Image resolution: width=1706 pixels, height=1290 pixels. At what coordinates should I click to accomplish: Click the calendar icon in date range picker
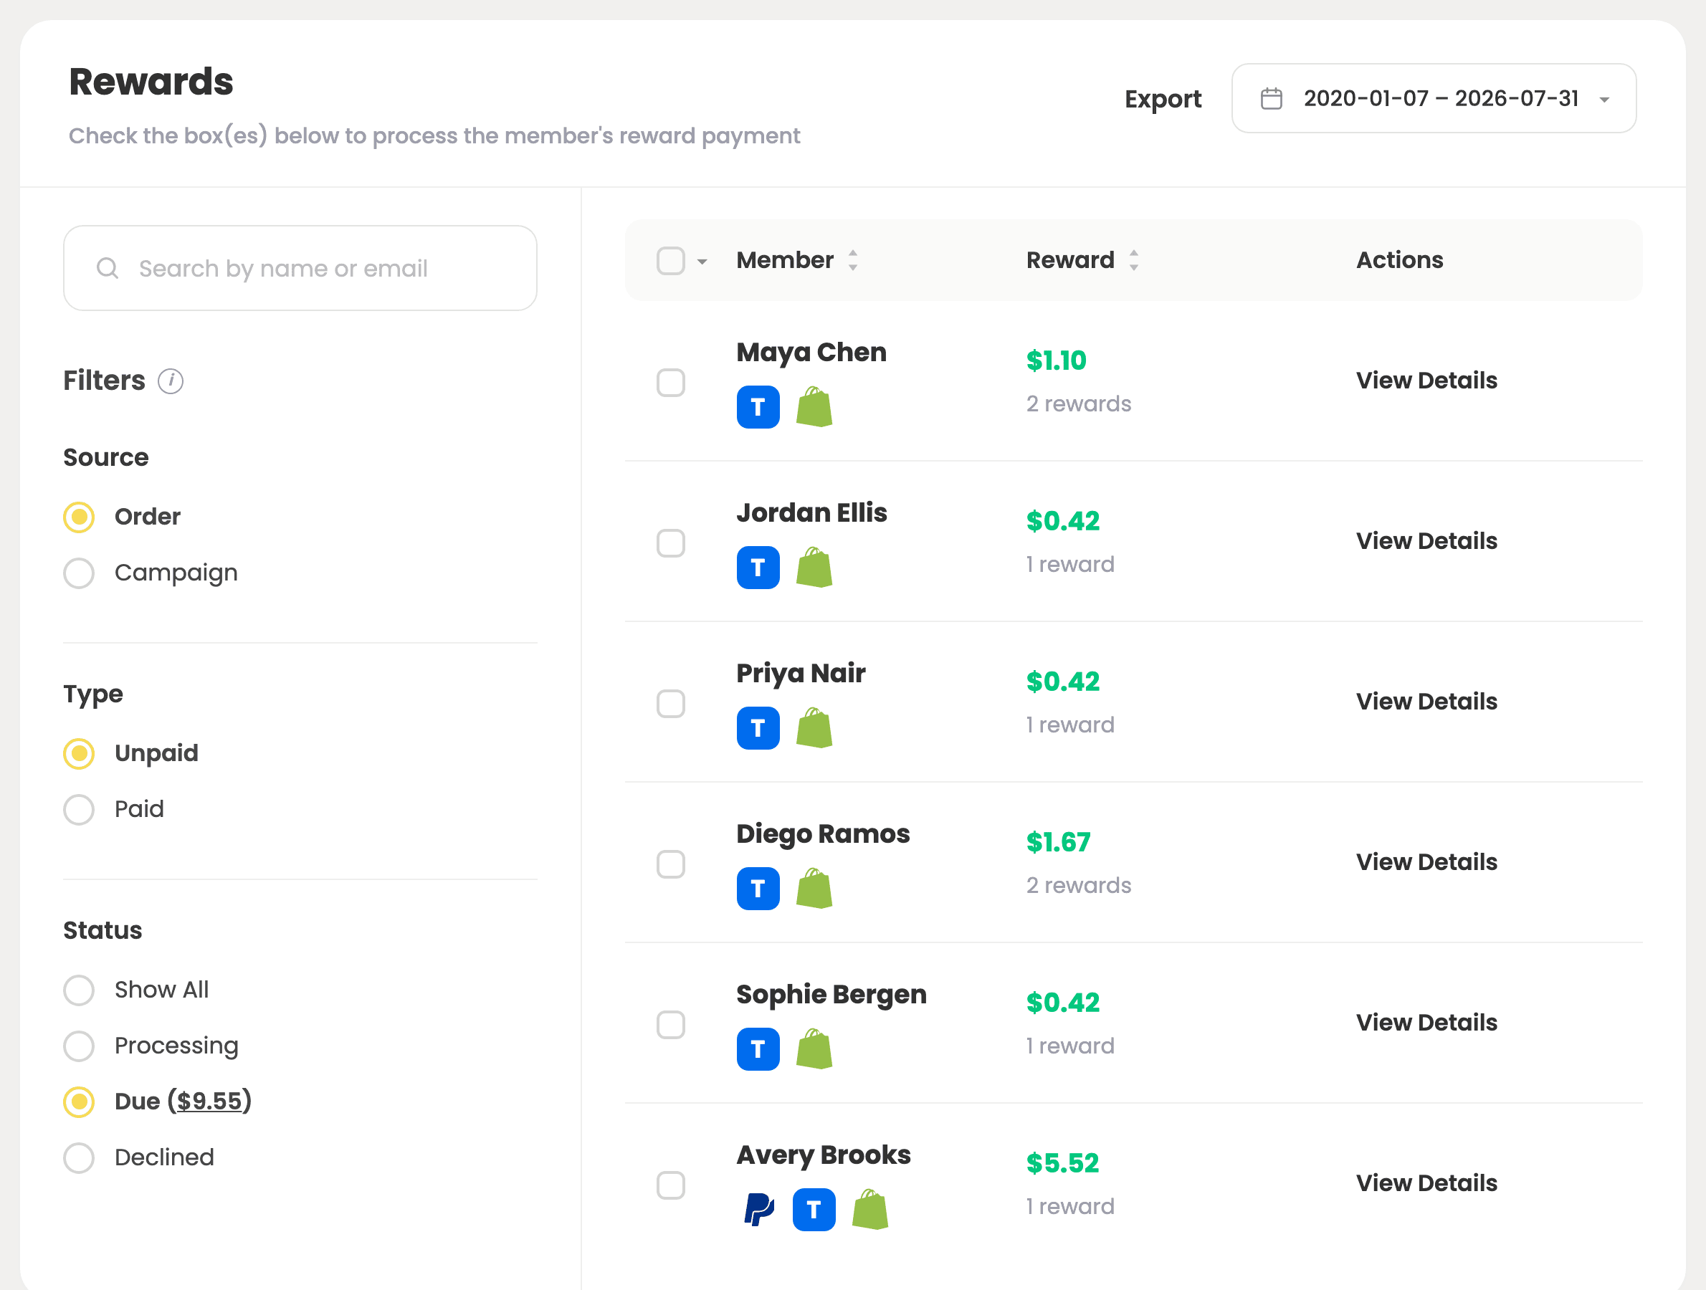[x=1271, y=99]
